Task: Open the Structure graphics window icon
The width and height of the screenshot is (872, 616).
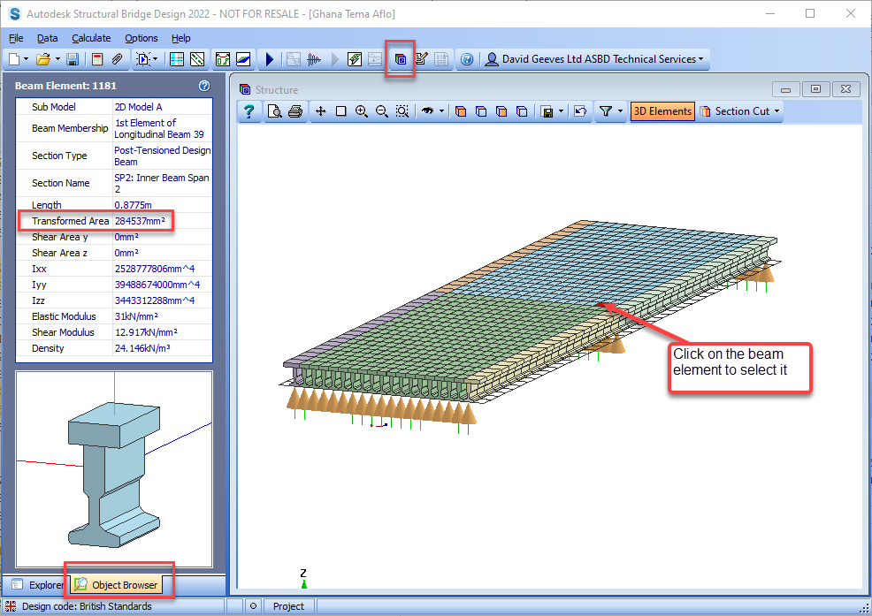Action: (x=401, y=59)
